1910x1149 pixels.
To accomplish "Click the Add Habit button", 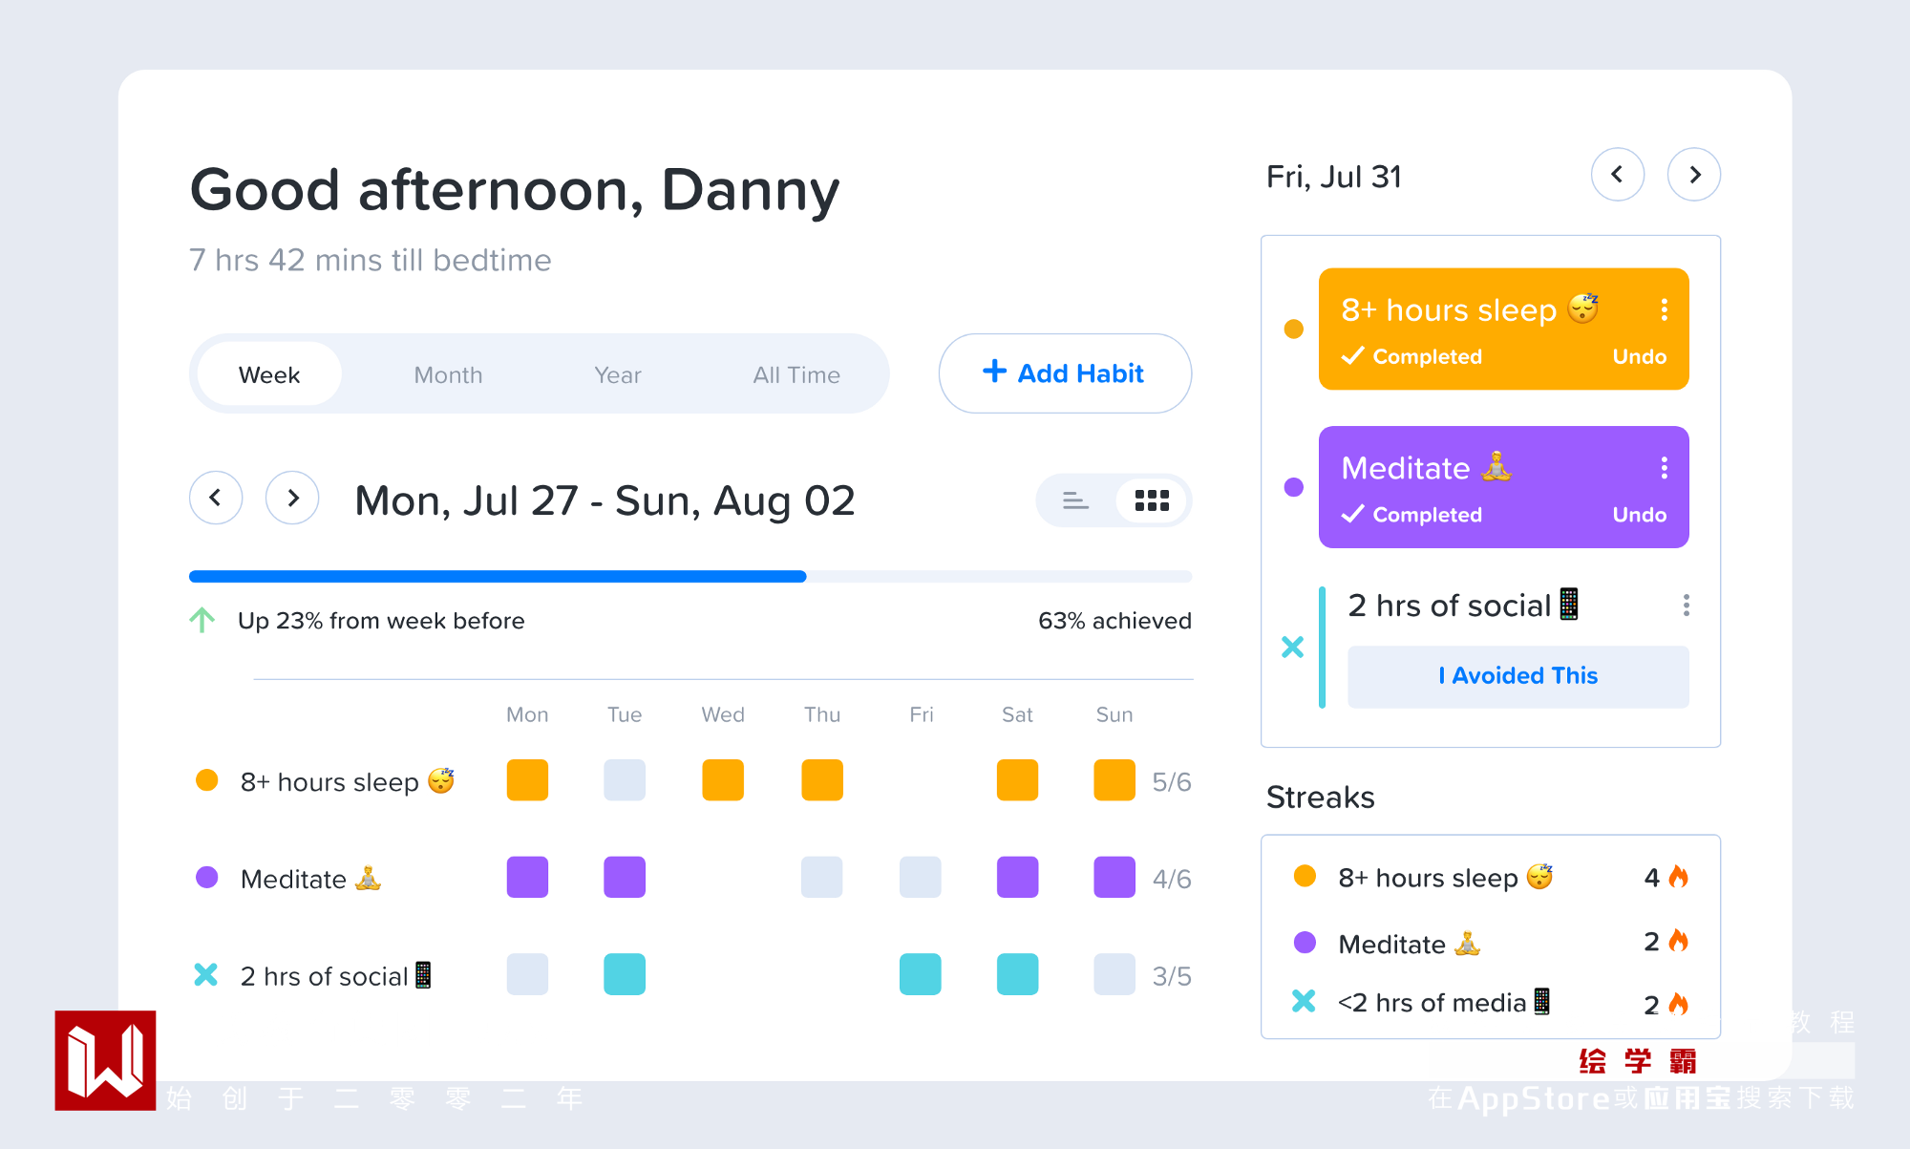I will tap(1064, 373).
